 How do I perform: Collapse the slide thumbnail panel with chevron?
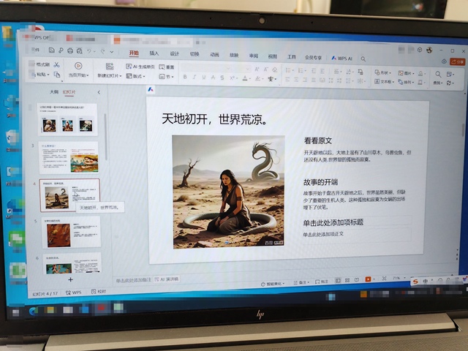99,92
